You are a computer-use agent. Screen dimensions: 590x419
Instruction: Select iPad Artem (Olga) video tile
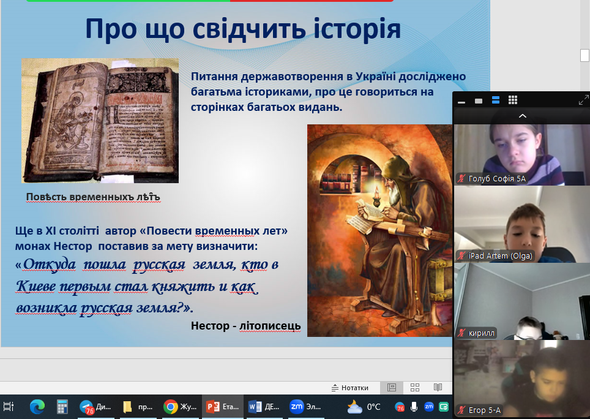point(522,224)
